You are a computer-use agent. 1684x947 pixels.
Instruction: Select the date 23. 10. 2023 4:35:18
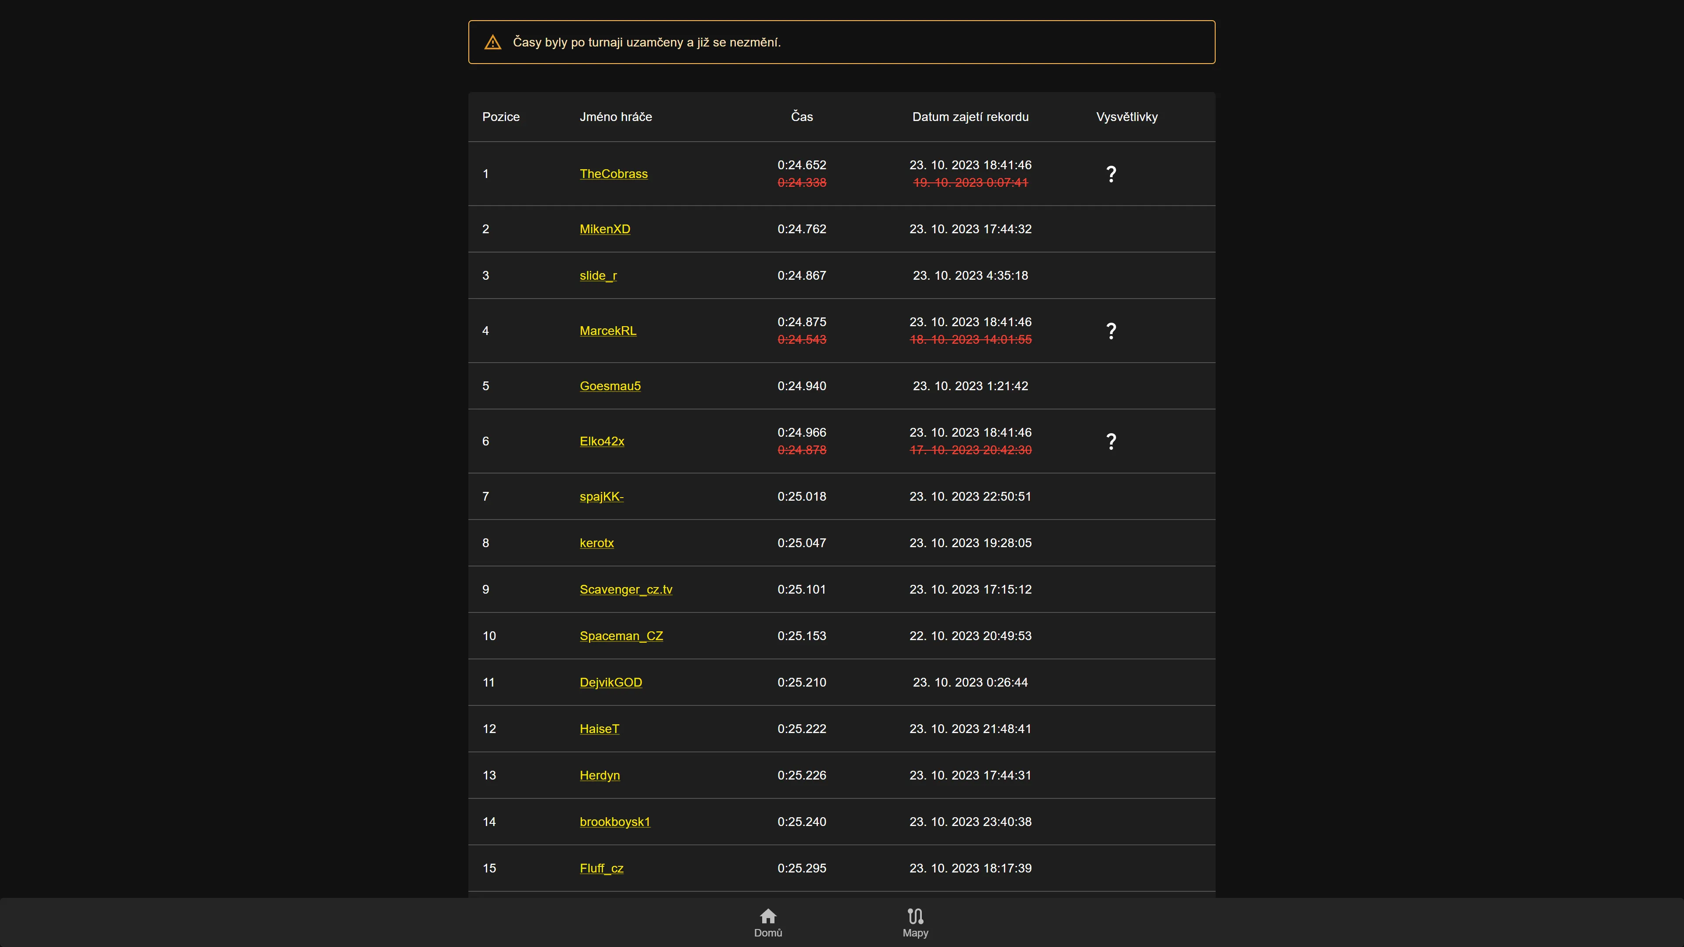(970, 275)
